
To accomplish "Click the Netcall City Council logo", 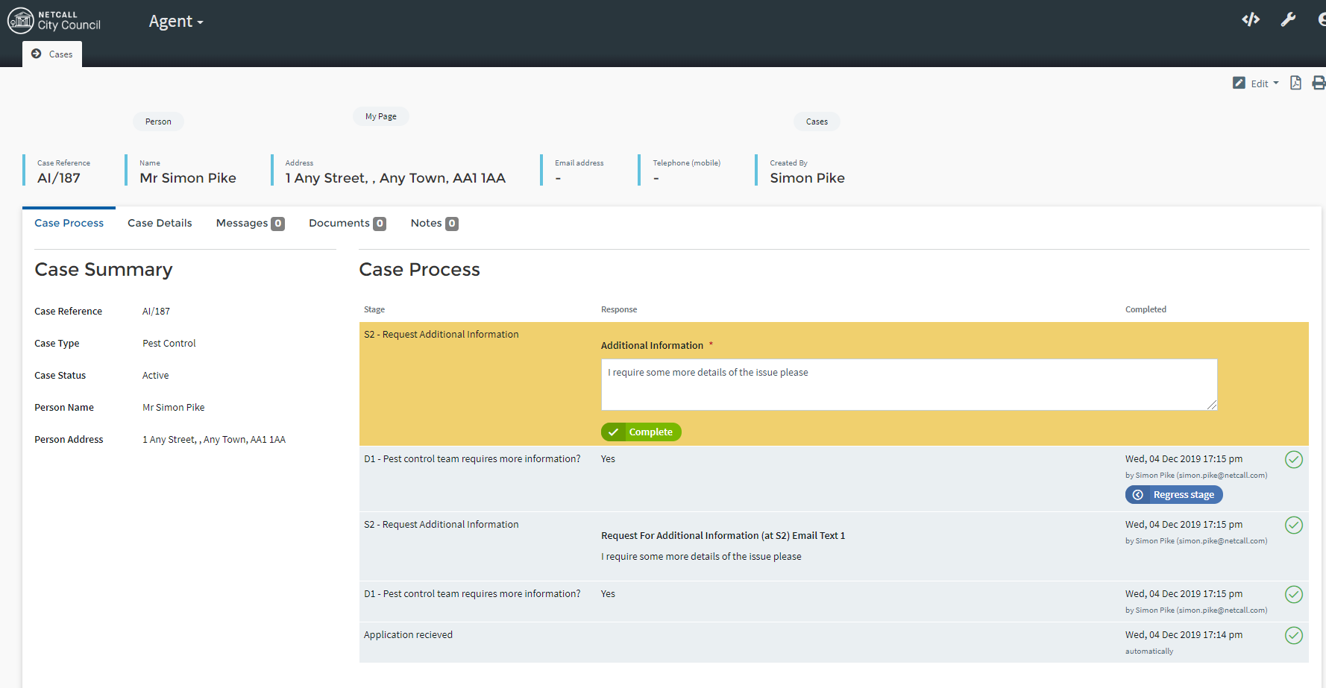I will coord(54,20).
